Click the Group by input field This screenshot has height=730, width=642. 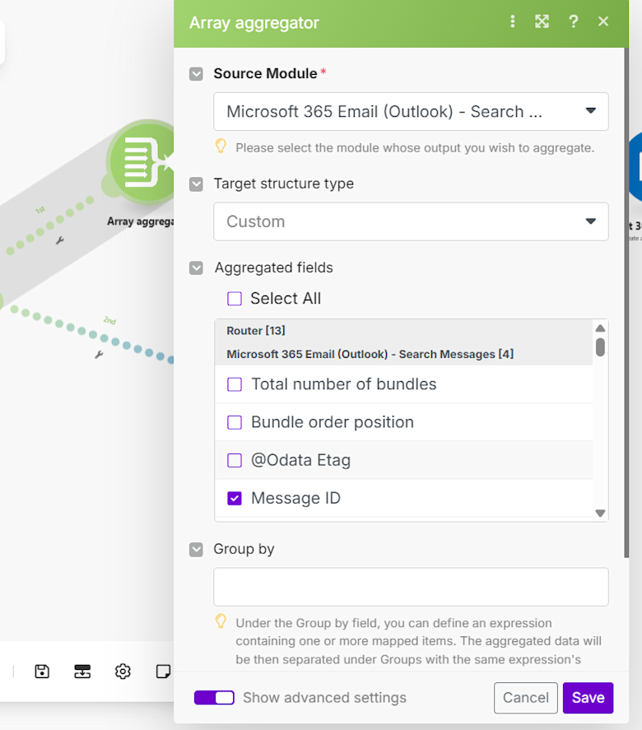pyautogui.click(x=411, y=587)
